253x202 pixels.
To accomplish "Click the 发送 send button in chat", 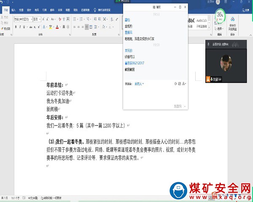I will click(178, 106).
